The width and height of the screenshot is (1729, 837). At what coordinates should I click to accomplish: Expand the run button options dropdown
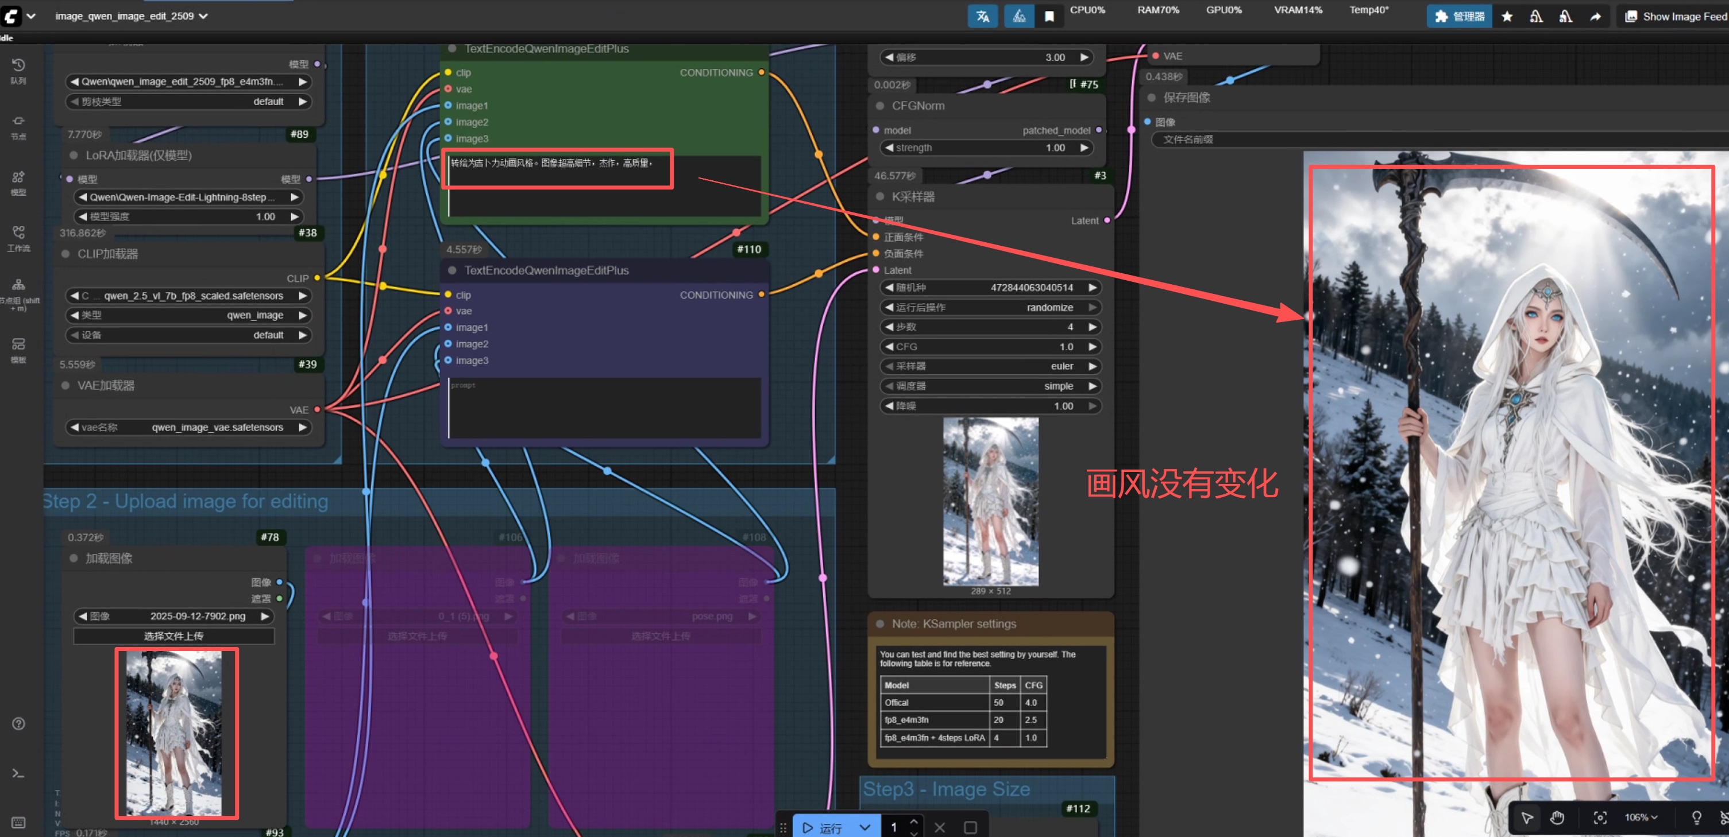pyautogui.click(x=864, y=827)
